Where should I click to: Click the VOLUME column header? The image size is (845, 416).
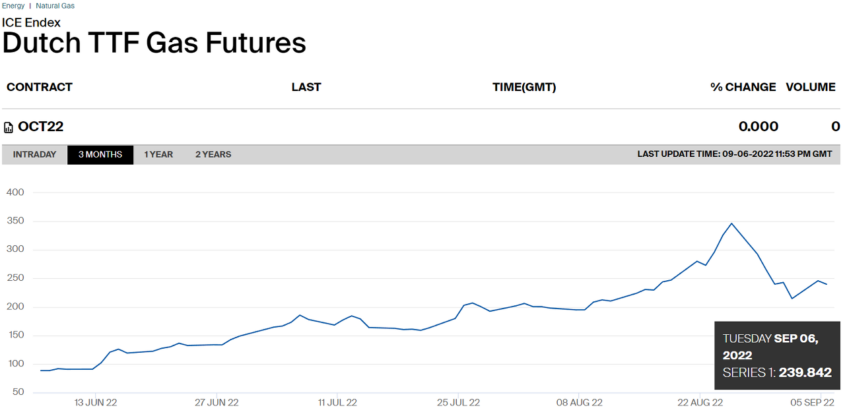[x=811, y=87]
